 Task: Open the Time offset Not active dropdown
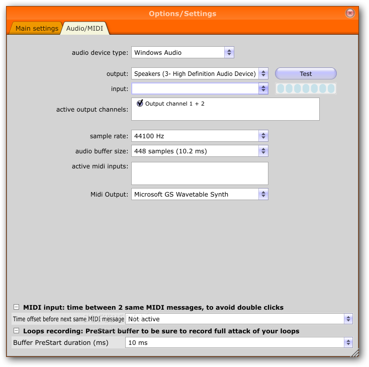[x=239, y=319]
